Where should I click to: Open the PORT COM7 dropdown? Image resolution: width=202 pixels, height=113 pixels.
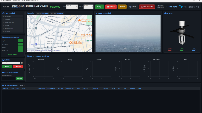(x=72, y=7)
